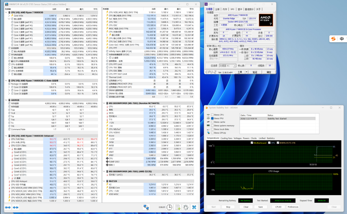Image resolution: width=347 pixels, height=214 pixels.
Task: Click the Preferences button in AIDA64
Action: click(293, 207)
